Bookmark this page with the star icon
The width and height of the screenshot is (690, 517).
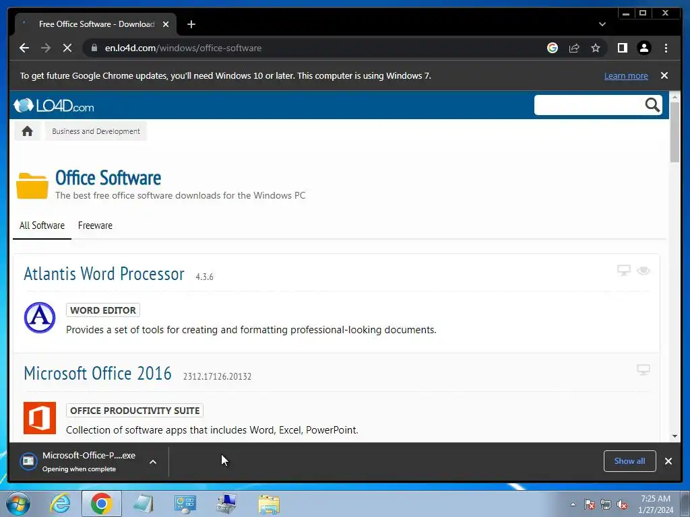point(596,48)
